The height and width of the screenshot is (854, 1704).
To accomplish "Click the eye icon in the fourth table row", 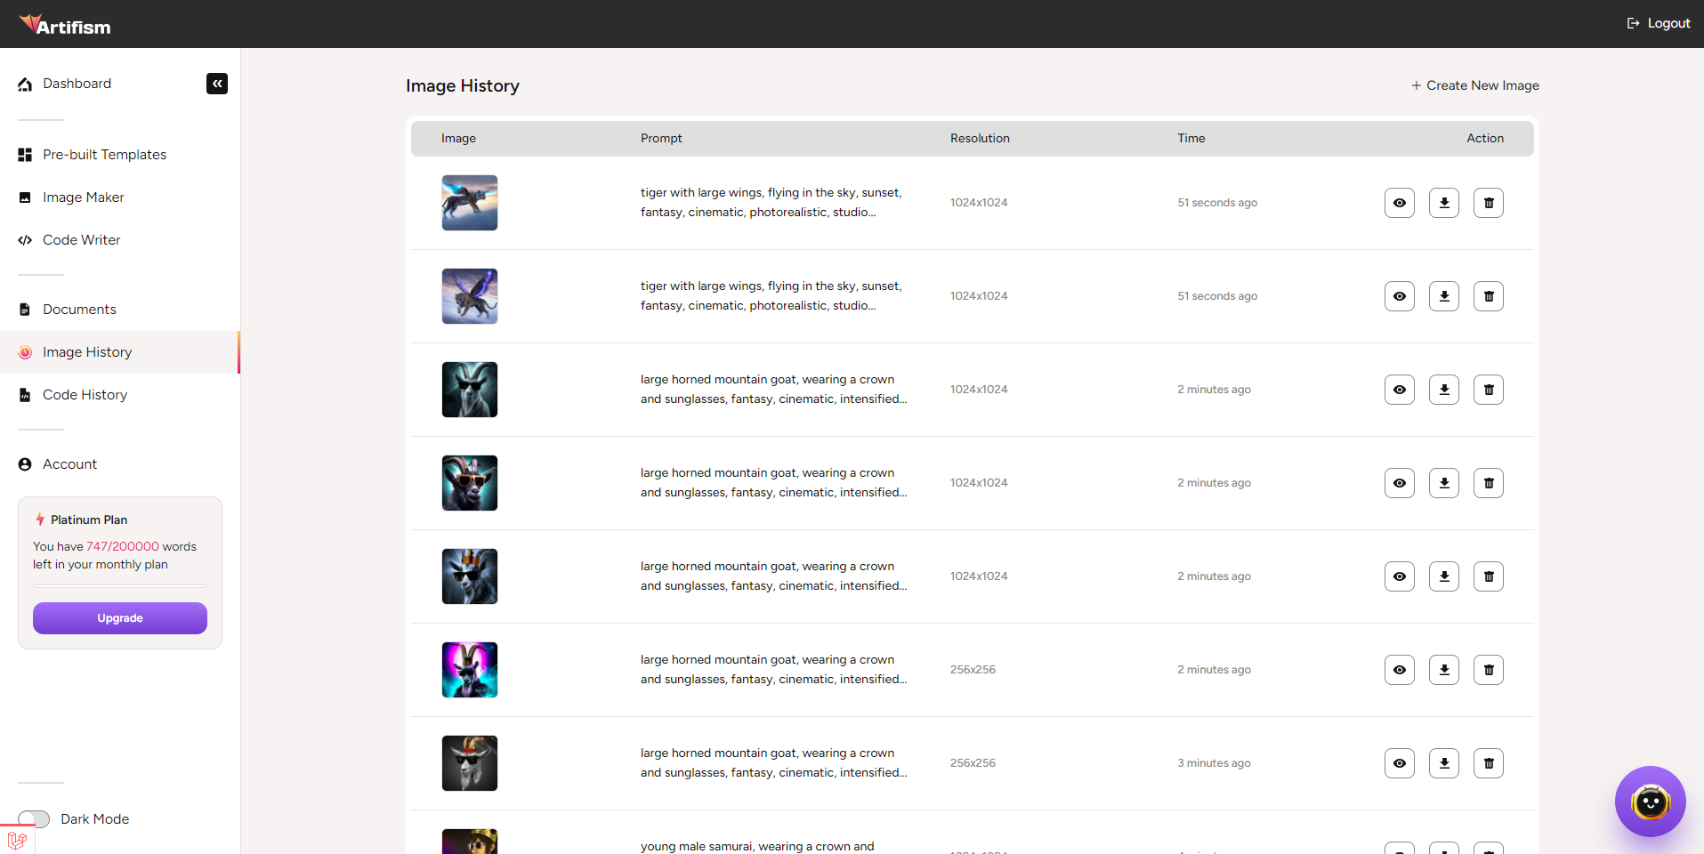I will tap(1400, 483).
